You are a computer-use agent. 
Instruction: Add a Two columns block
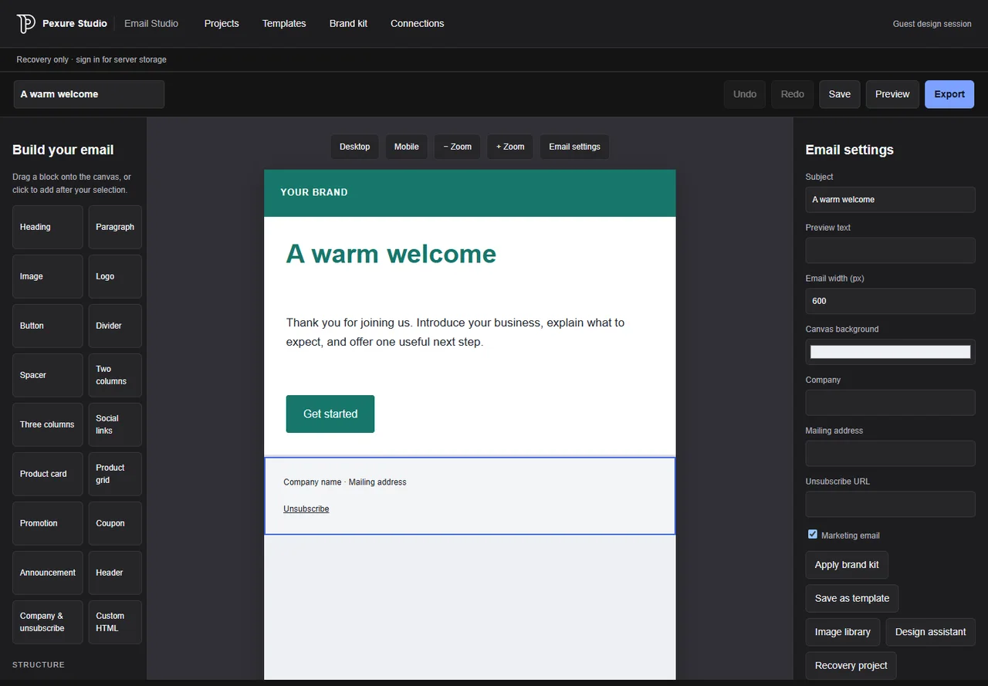click(x=115, y=375)
